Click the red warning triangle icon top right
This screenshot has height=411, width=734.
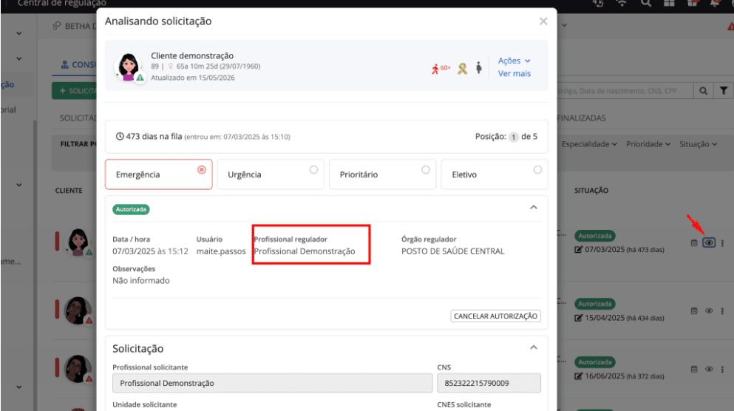(730, 27)
